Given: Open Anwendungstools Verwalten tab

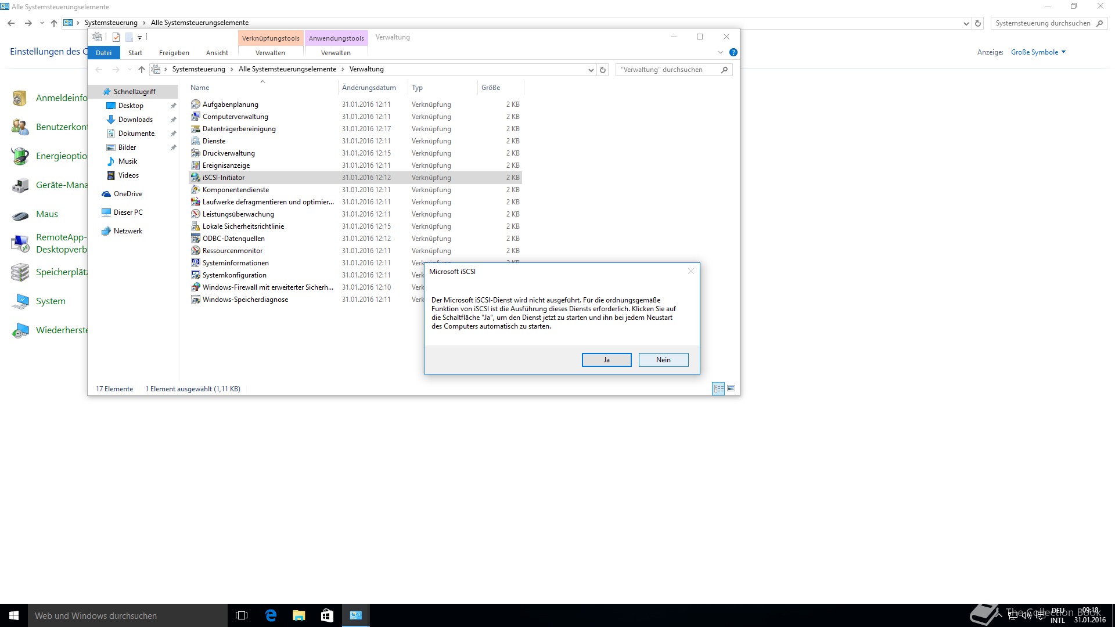Looking at the screenshot, I should tap(336, 53).
